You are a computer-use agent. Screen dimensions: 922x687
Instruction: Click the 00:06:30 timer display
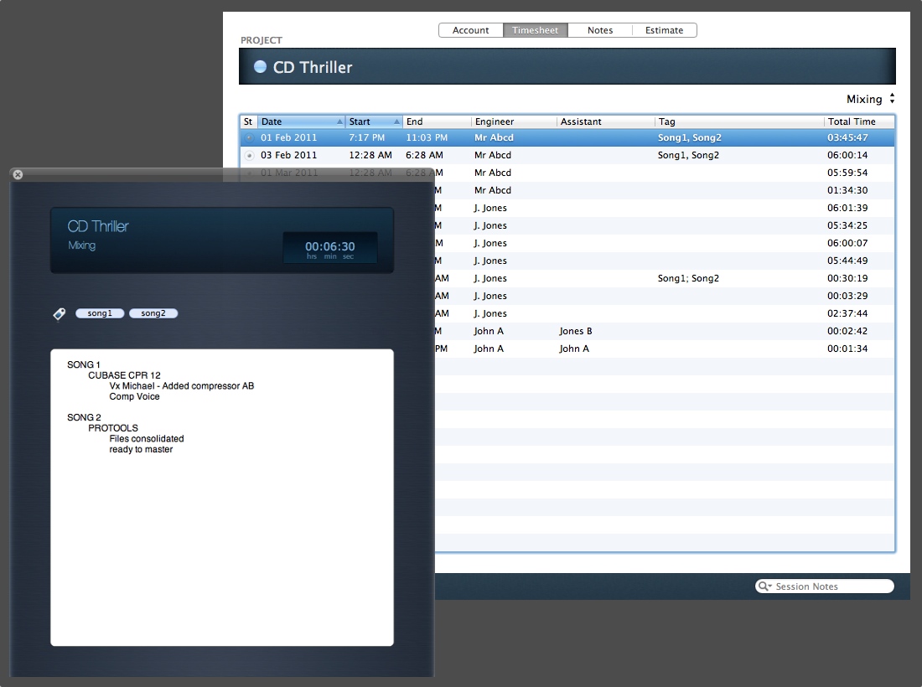pyautogui.click(x=329, y=248)
